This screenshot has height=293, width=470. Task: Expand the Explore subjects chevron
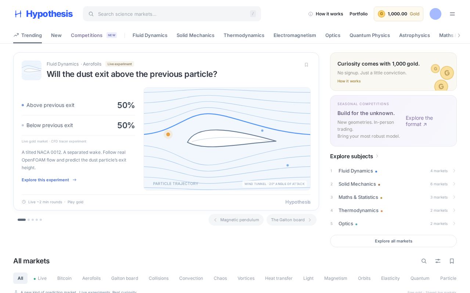pos(377,156)
